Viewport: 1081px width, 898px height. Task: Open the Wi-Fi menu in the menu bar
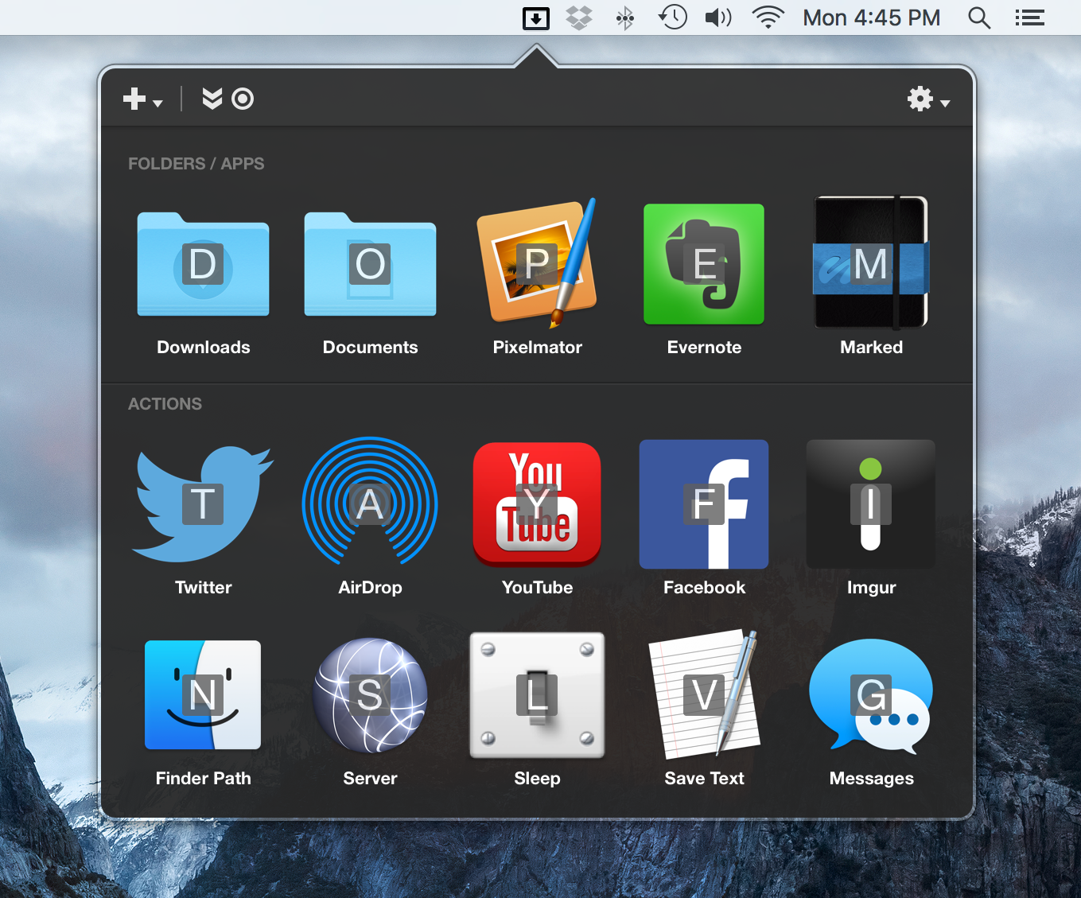[768, 17]
